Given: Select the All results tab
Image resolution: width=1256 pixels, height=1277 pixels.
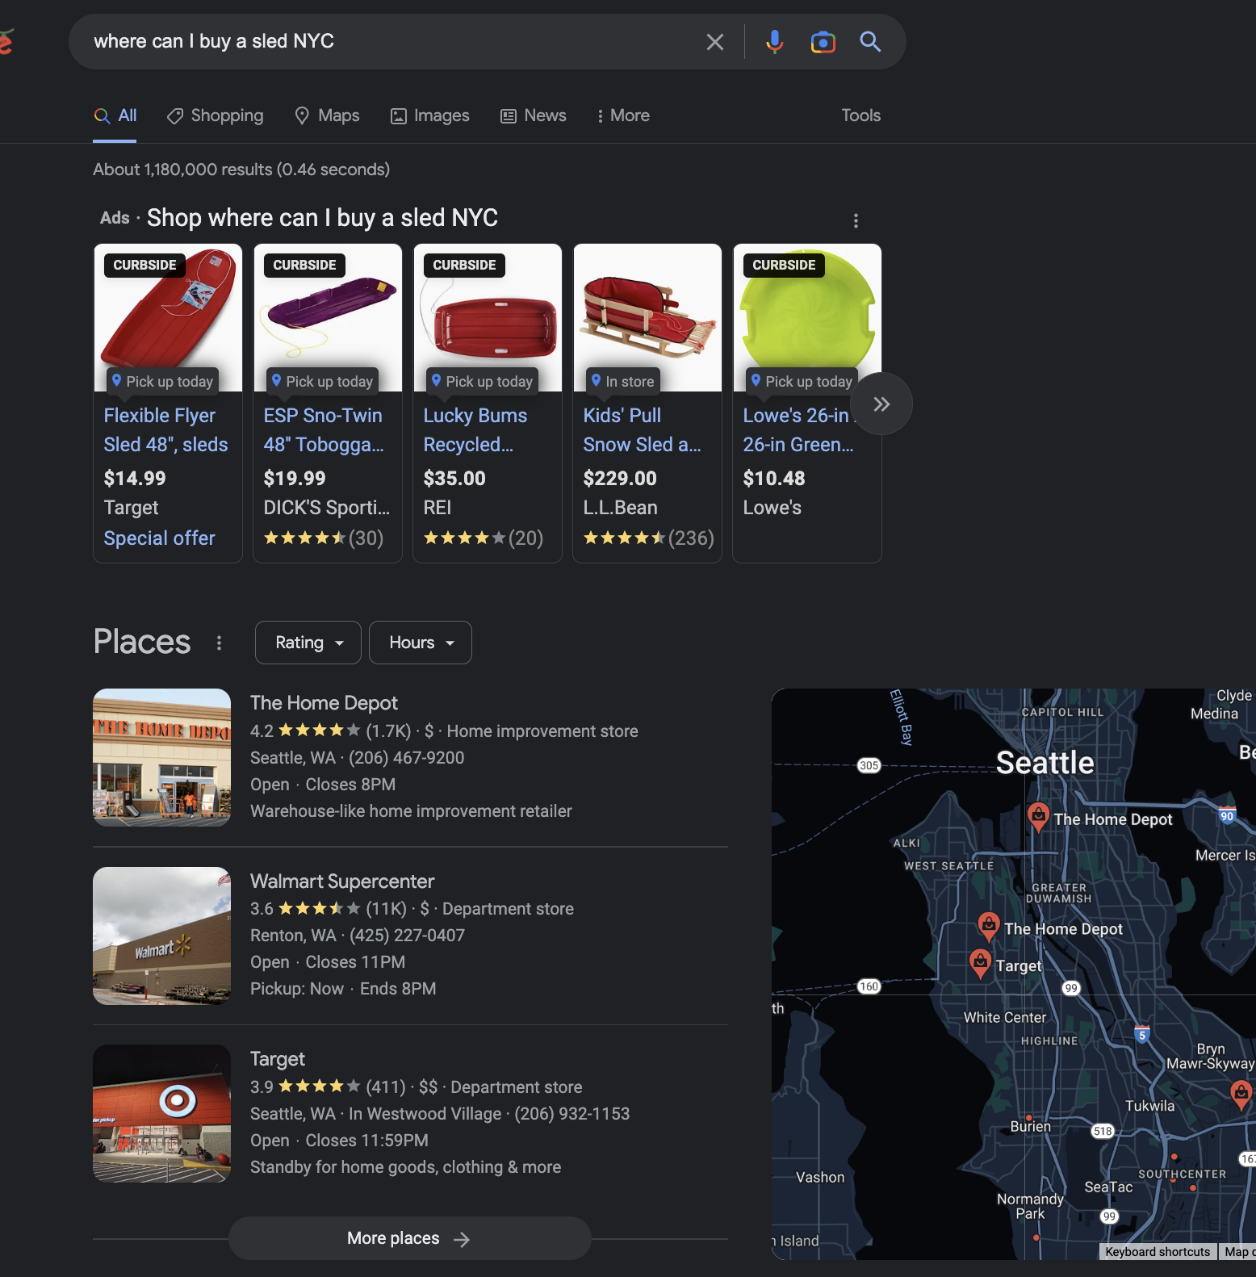Looking at the screenshot, I should [115, 115].
